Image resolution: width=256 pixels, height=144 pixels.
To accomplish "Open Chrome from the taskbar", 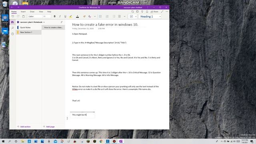I will point(101,141).
